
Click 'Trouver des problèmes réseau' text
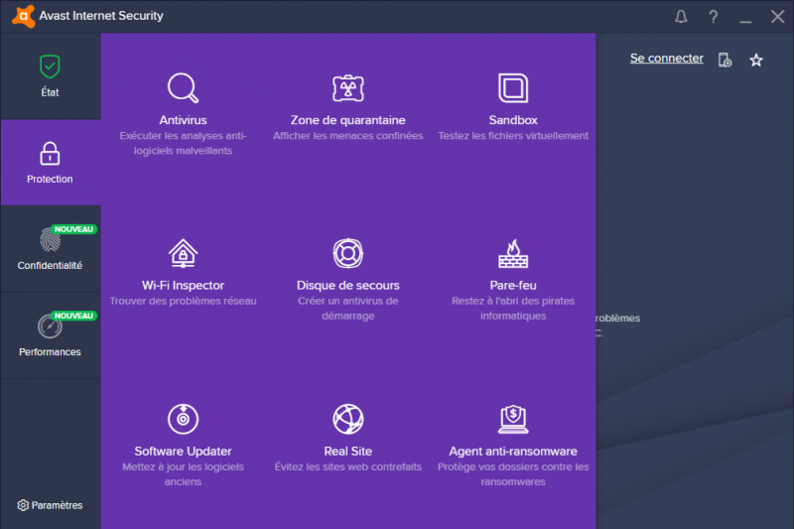click(x=183, y=301)
